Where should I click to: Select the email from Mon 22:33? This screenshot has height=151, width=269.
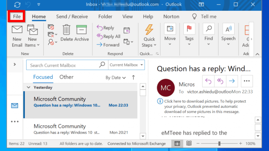click(80, 105)
